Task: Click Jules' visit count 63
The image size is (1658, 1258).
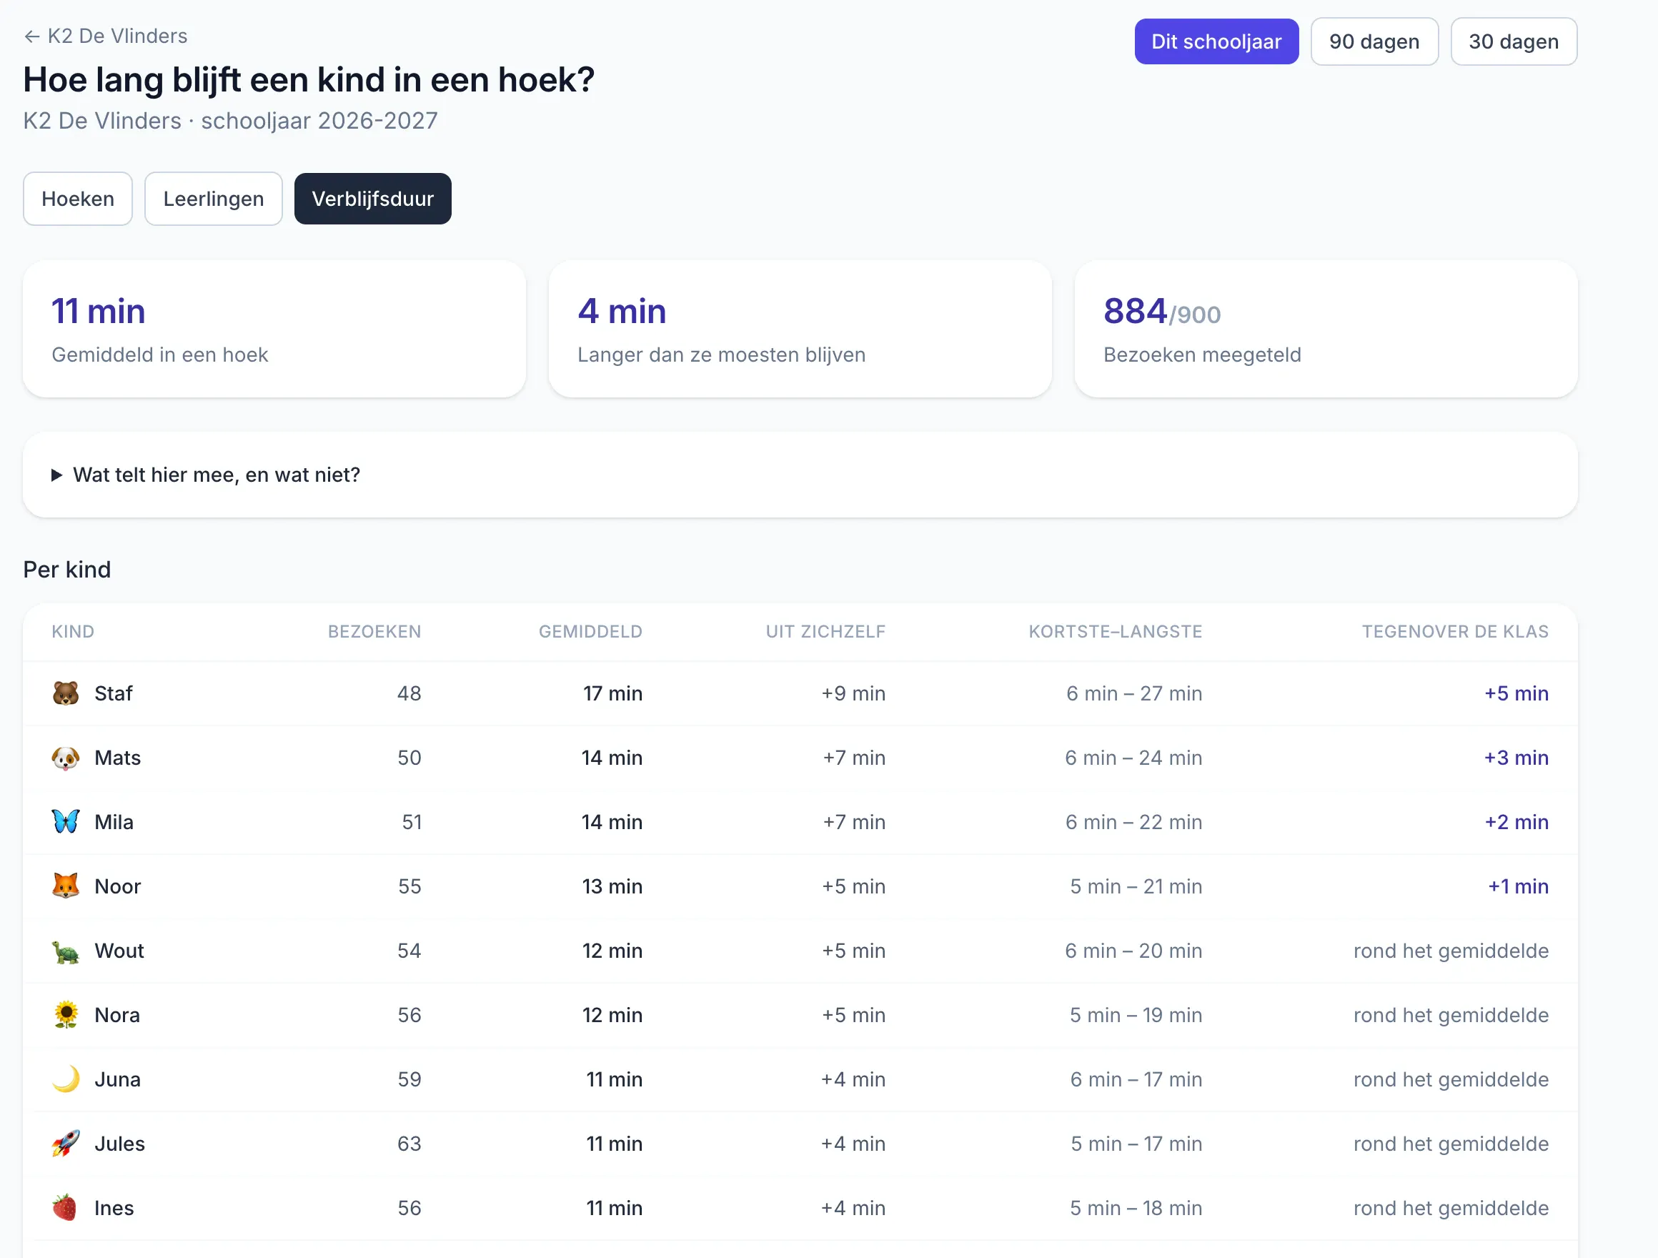Action: (x=409, y=1145)
